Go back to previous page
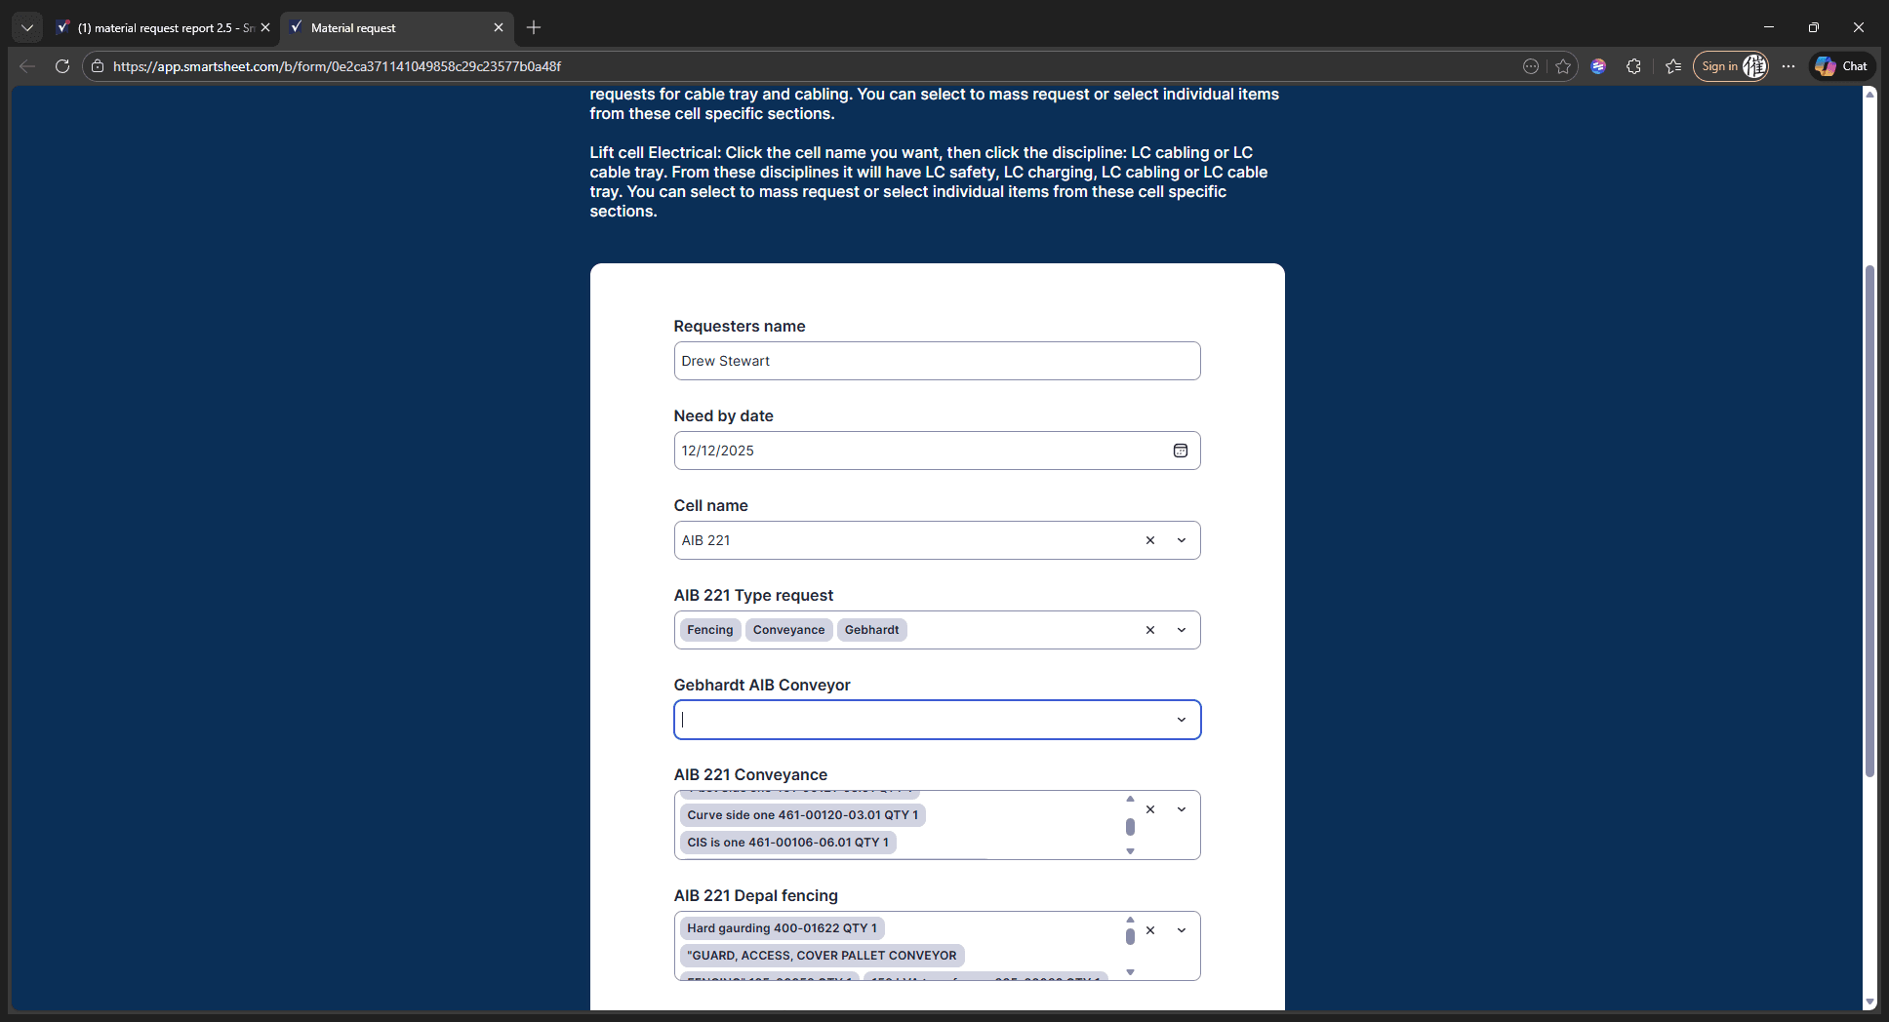The height and width of the screenshot is (1022, 1889). click(x=27, y=66)
